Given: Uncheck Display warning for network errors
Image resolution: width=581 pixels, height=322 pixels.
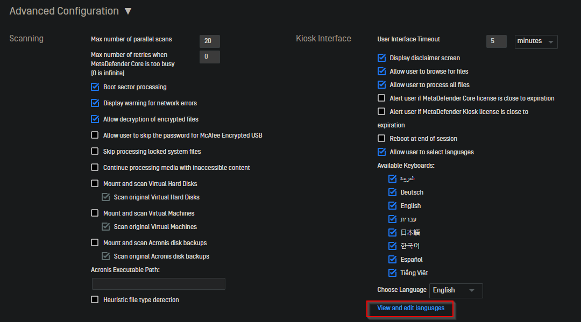Looking at the screenshot, I should tap(95, 103).
